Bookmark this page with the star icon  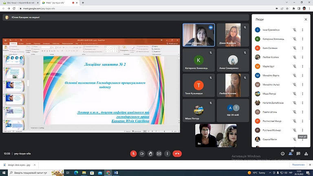(x=287, y=9)
